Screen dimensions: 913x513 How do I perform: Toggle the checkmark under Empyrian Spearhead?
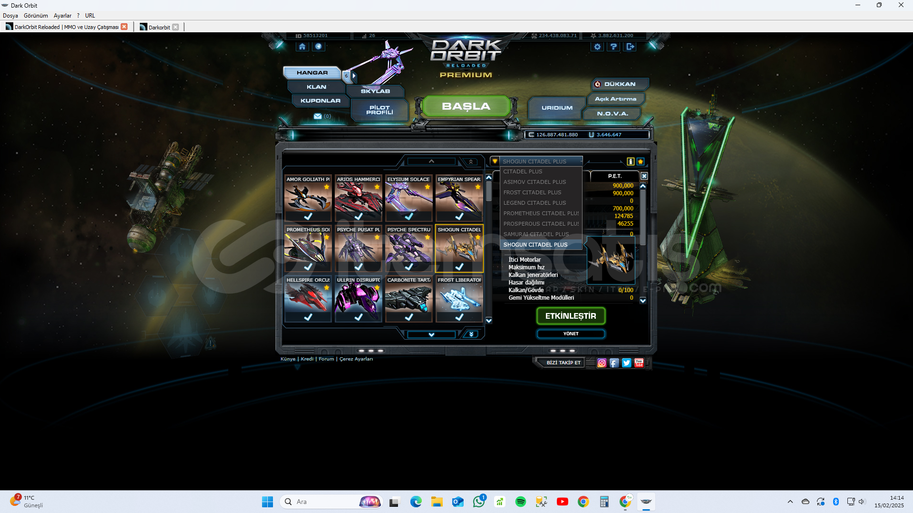click(x=459, y=217)
